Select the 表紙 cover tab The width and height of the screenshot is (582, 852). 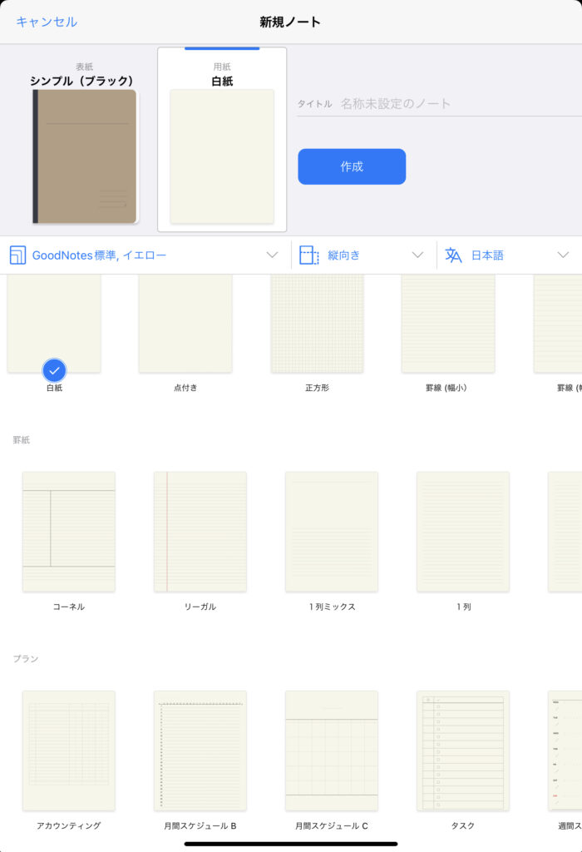84,140
